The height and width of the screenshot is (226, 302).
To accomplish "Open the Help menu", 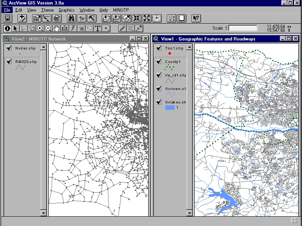I will pyautogui.click(x=104, y=10).
